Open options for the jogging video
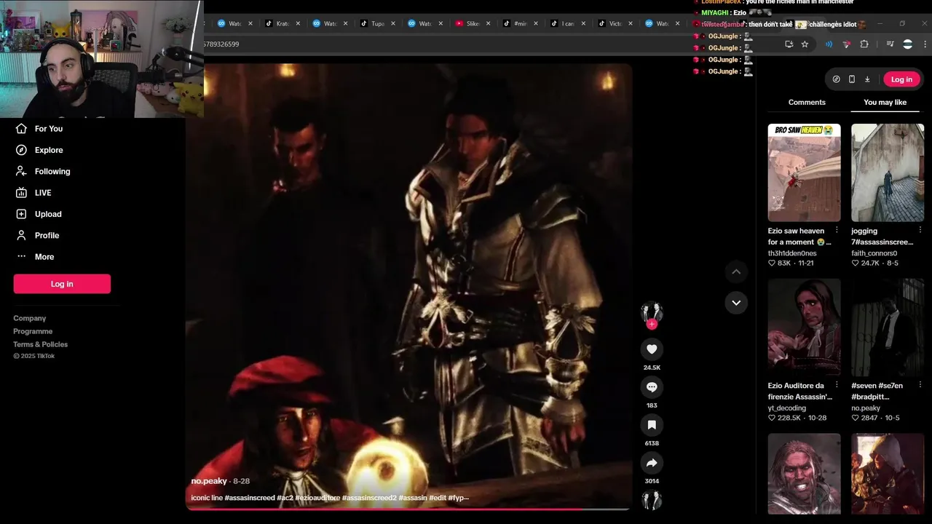The image size is (932, 524). click(920, 230)
